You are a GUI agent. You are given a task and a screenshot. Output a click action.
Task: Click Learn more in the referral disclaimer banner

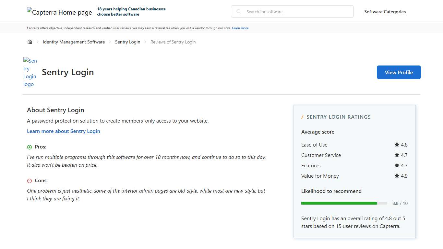240,28
